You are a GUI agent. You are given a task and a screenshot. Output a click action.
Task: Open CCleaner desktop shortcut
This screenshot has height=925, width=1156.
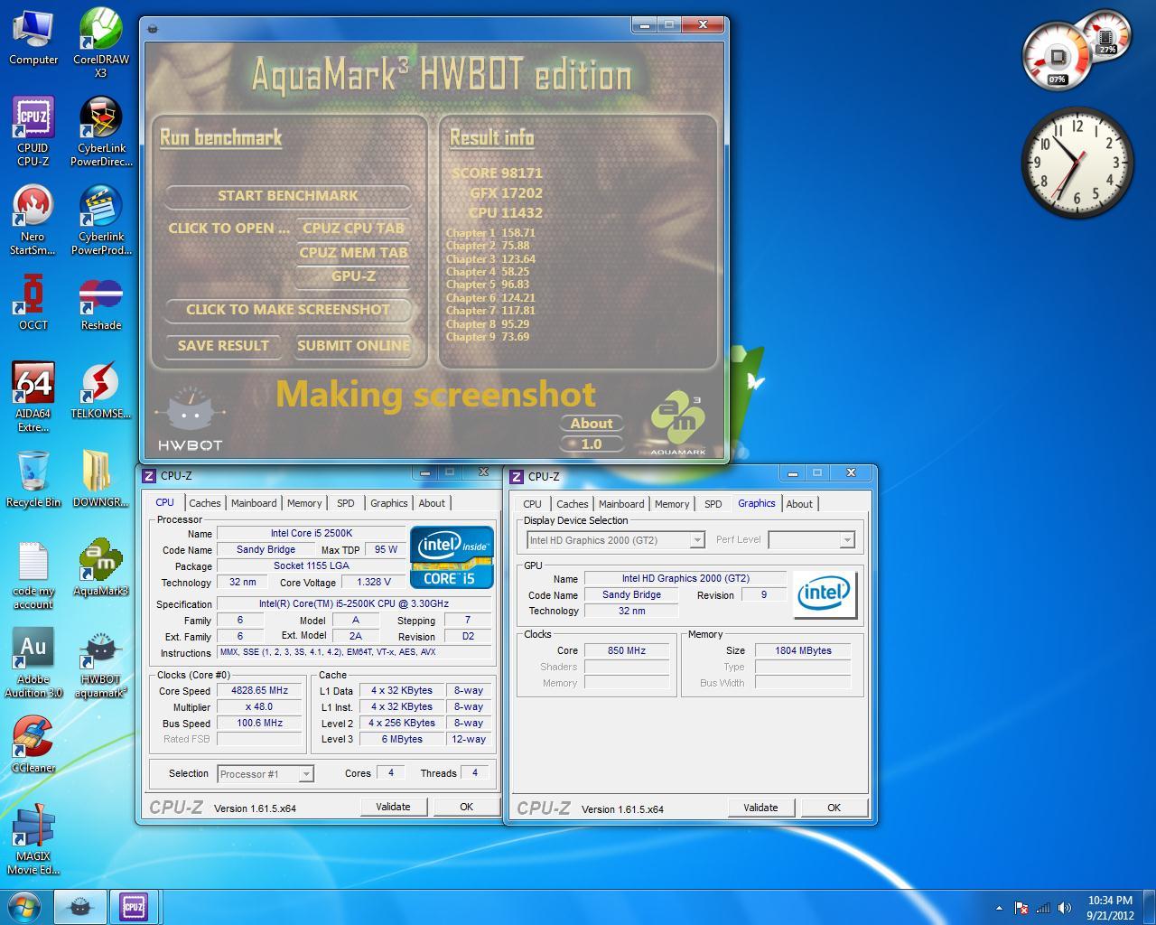click(33, 744)
